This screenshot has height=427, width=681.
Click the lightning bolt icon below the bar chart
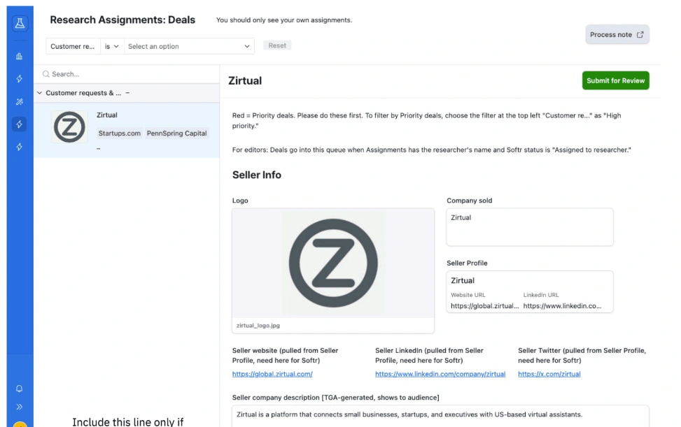[x=20, y=79]
